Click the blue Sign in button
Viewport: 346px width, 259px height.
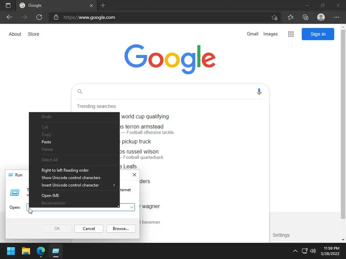tap(318, 34)
